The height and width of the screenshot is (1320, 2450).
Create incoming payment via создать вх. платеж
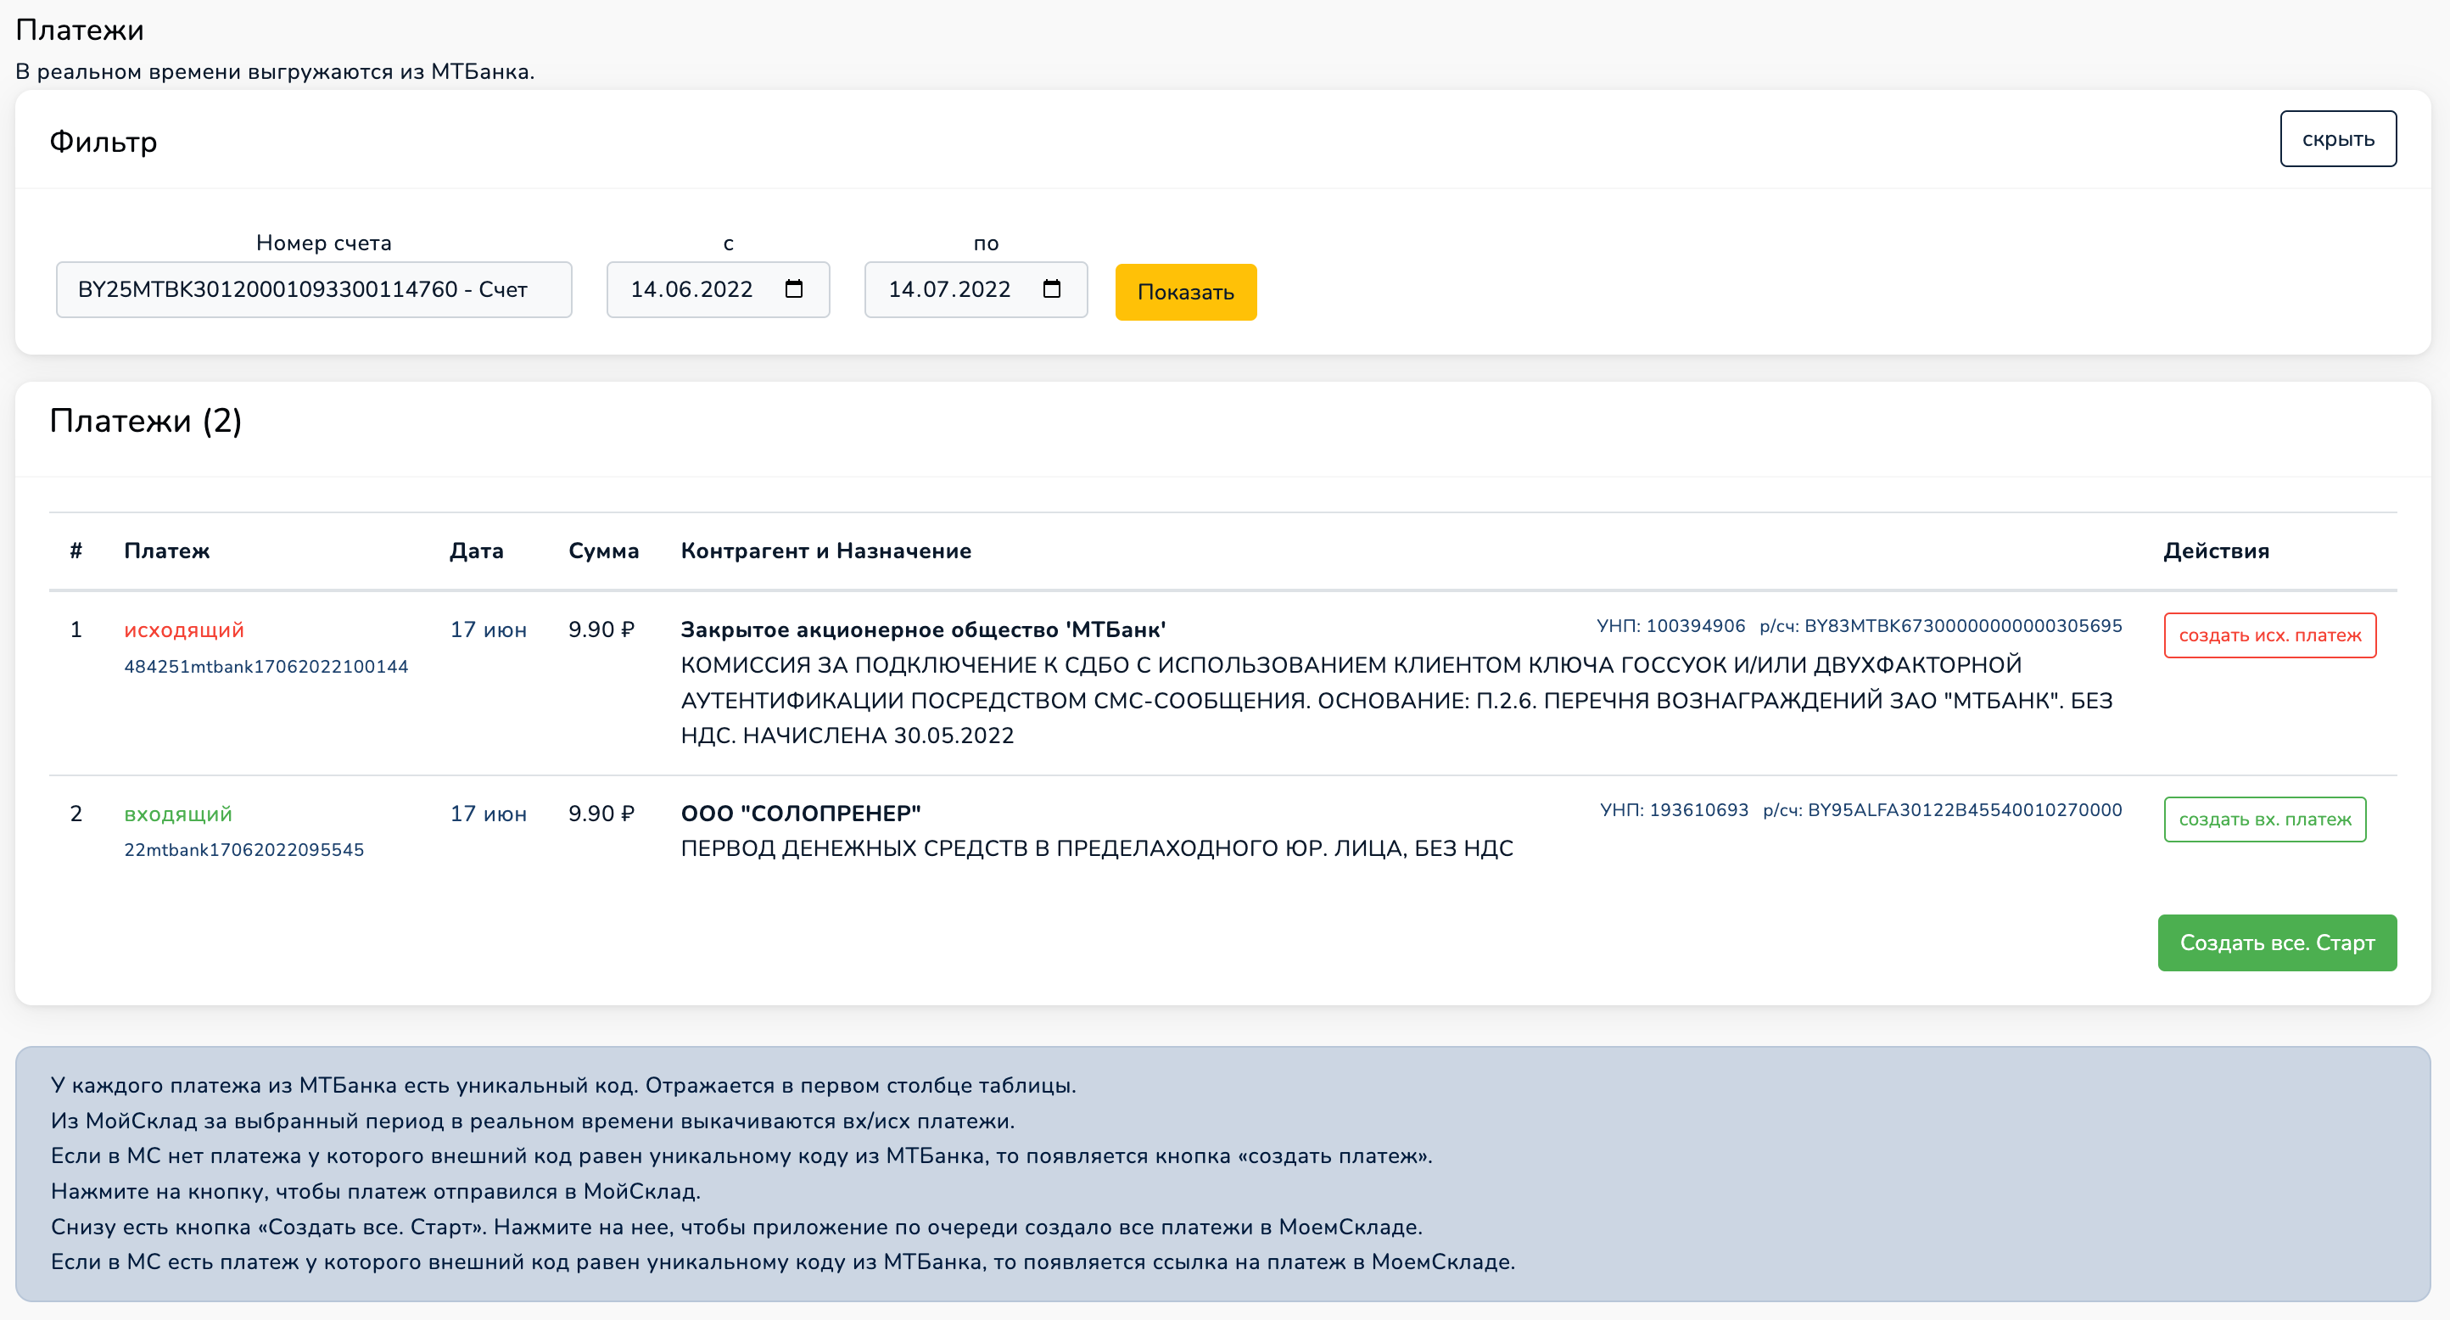pos(2264,819)
